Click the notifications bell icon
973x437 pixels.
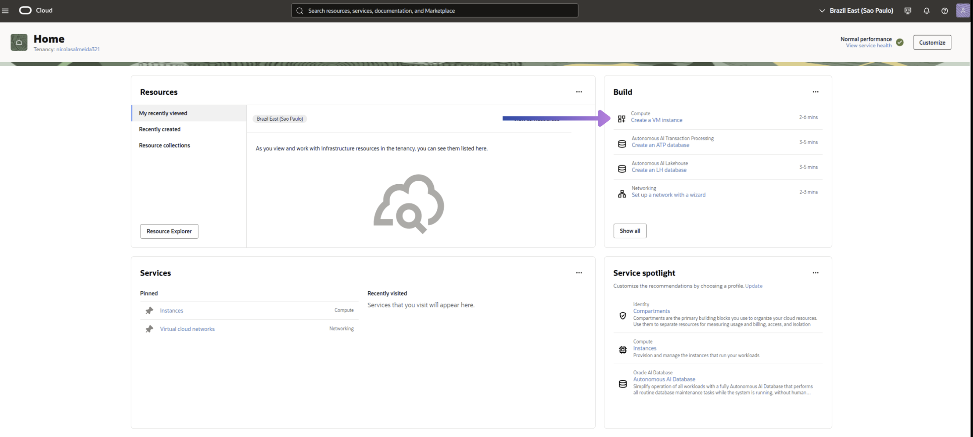926,10
